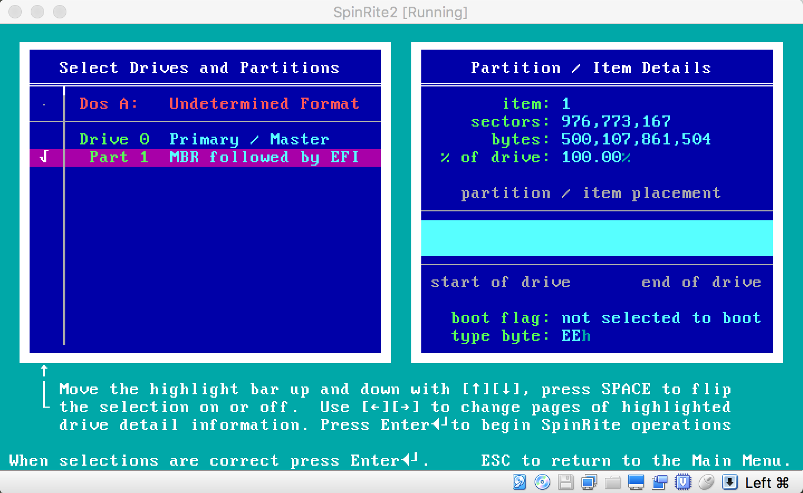Select the Dos A: Undetermined Format row
The width and height of the screenshot is (803, 493).
[205, 104]
